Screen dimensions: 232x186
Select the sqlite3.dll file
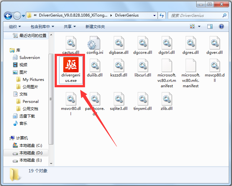point(119,102)
